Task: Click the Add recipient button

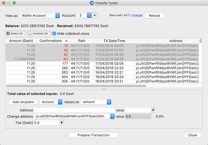Action: (x=23, y=102)
